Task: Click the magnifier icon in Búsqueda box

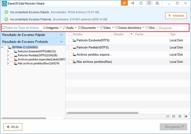Action: click(157, 28)
